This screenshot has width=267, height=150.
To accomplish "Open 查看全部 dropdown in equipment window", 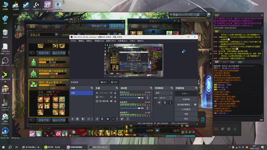I will pyautogui.click(x=44, y=35).
